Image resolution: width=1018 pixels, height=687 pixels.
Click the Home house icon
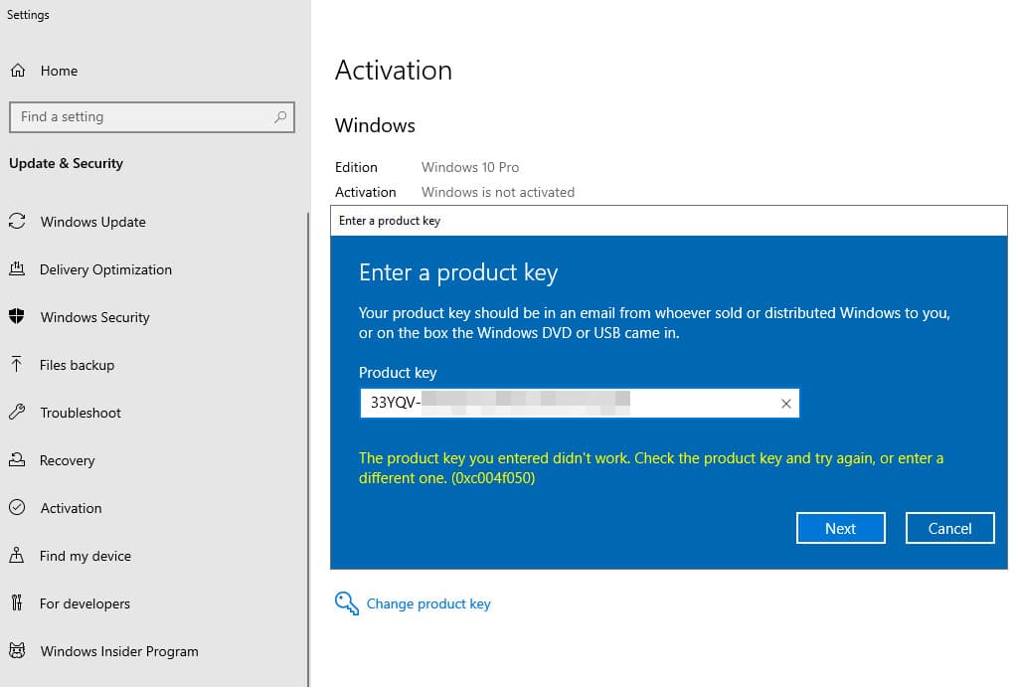pyautogui.click(x=18, y=71)
